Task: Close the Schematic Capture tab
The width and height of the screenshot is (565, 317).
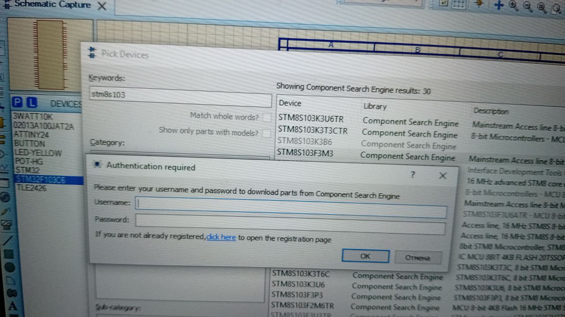Action: click(x=102, y=6)
